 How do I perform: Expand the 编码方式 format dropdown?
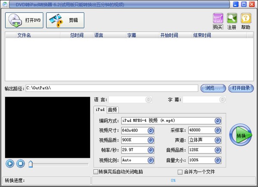(218, 121)
